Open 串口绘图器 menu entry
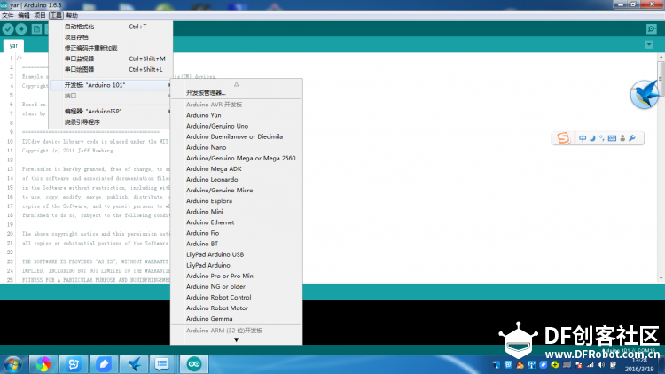This screenshot has width=665, height=374. click(x=111, y=69)
